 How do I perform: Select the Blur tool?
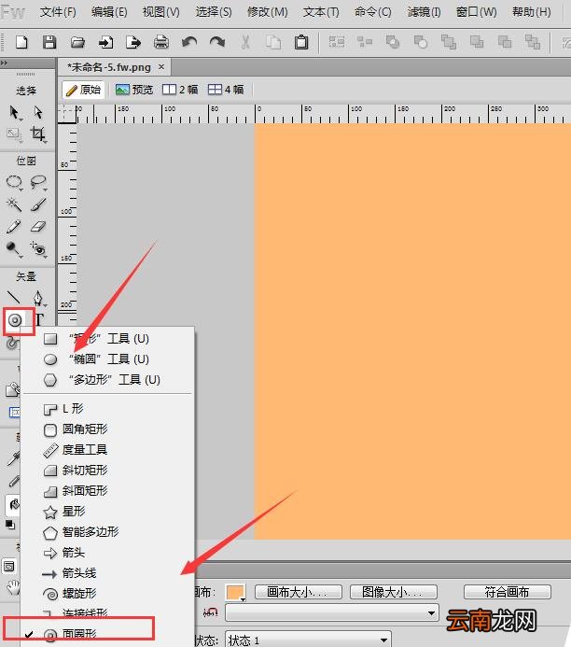[14, 249]
